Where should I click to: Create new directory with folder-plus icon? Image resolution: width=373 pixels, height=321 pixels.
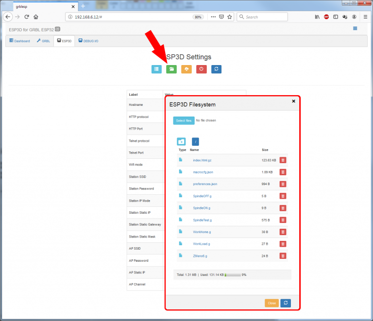tap(181, 142)
